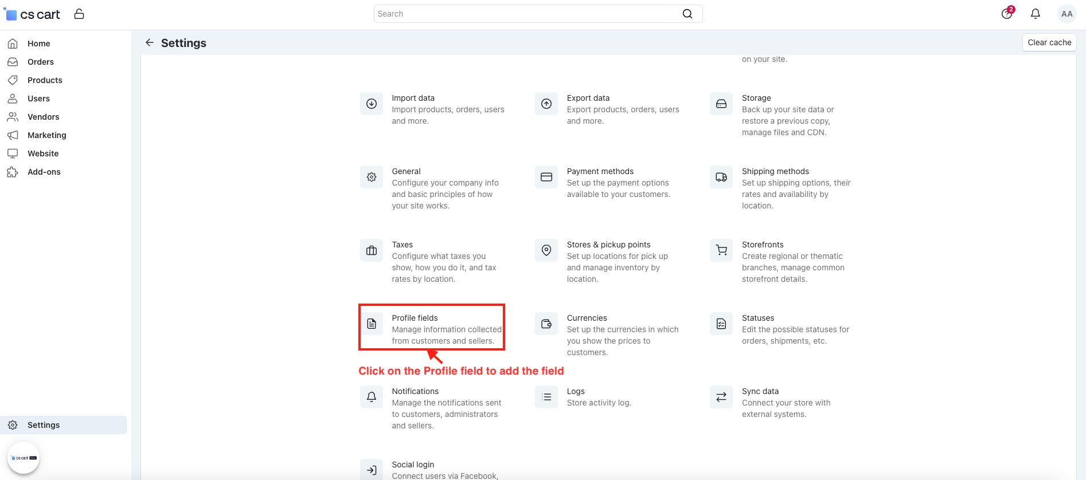The image size is (1086, 480).
Task: Go back using the Settings arrow
Action: coord(150,42)
